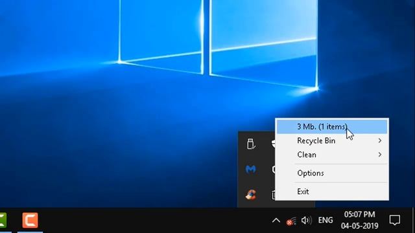Click the Show desktop strip at taskbar edge

(414, 220)
